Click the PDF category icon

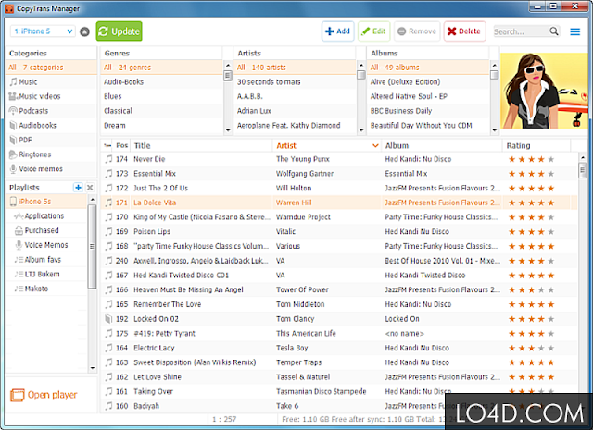pos(13,140)
